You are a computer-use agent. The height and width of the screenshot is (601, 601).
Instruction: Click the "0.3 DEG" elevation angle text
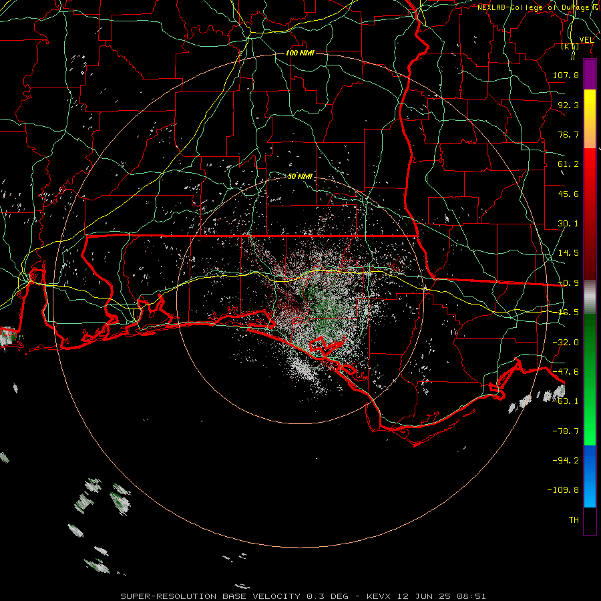(x=327, y=596)
